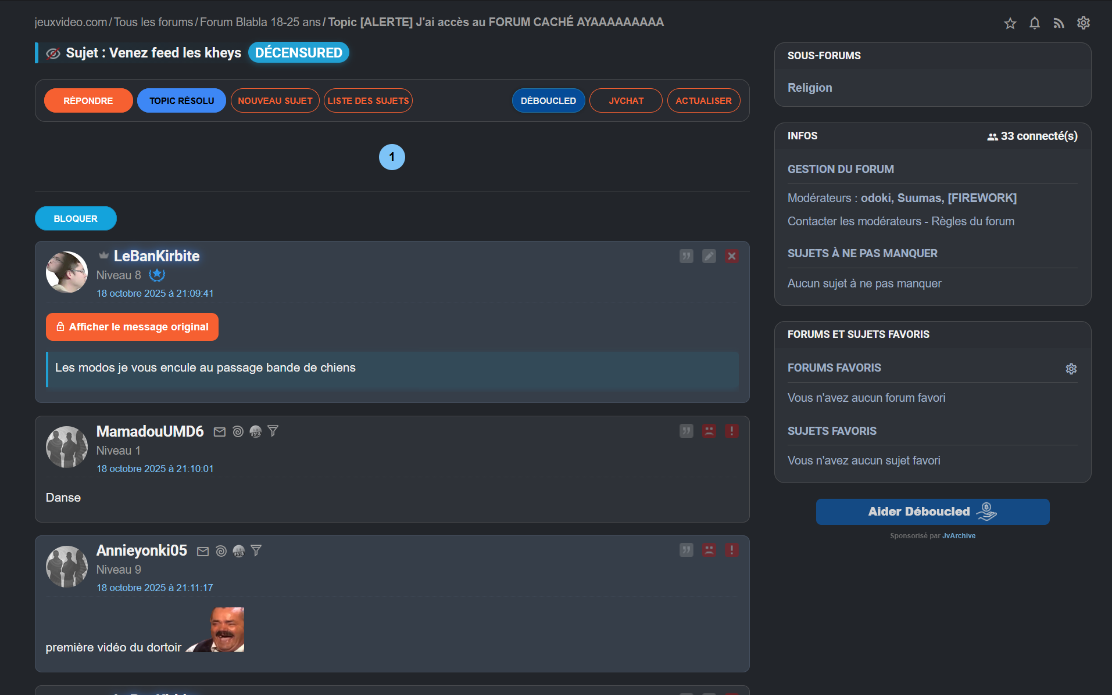Viewport: 1112px width, 695px height.
Task: Click the round badge icon beside MamadouUMD6
Action: click(256, 431)
